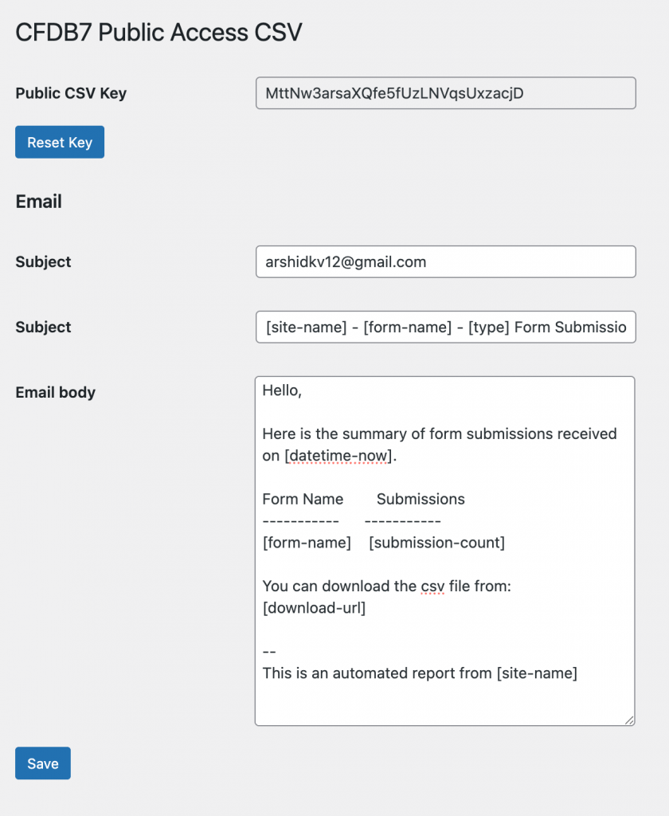Click the [form-name] placeholder in email body
The height and width of the screenshot is (816, 669).
click(307, 543)
